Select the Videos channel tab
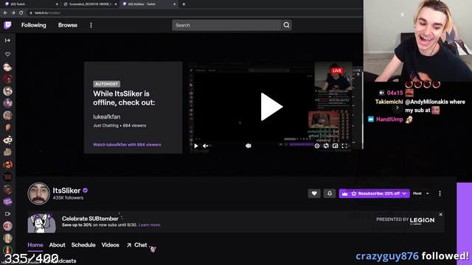This screenshot has width=472, height=265. [110, 245]
